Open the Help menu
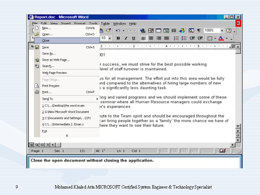The image size is (260, 195). point(133,23)
